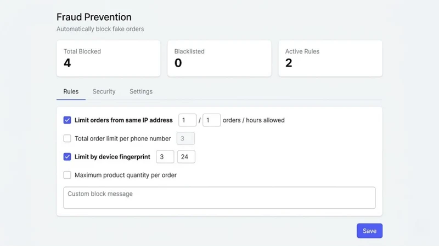Click 'orders / hours allowed' text
This screenshot has height=246, width=439.
(x=254, y=120)
